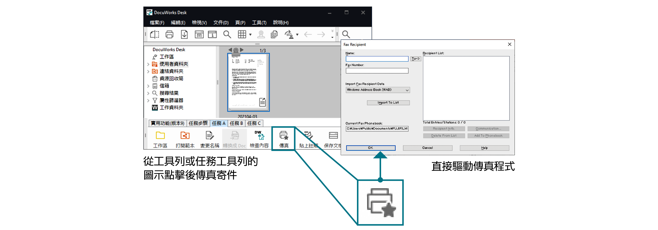Click the rotate 90 degrees icon

coord(289,34)
